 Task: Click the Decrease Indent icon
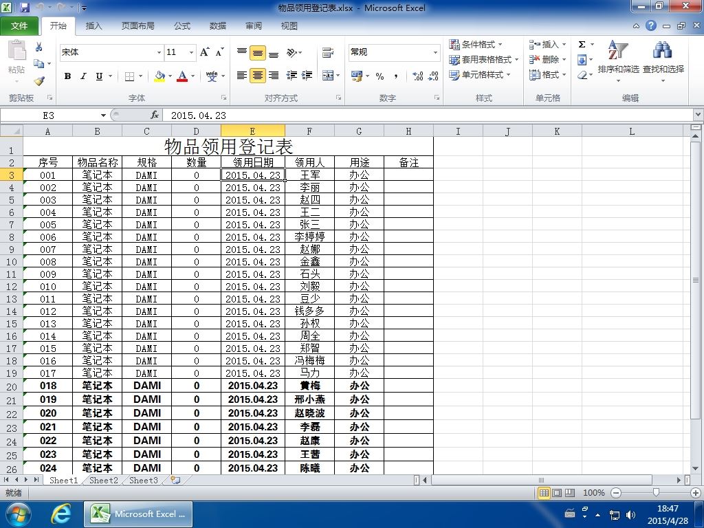(291, 76)
